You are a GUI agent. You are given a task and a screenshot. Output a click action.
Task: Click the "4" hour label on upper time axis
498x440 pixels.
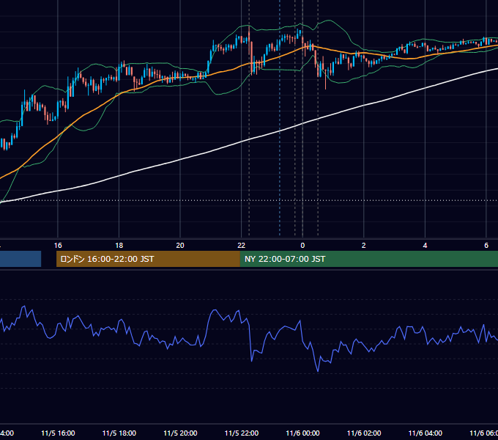(425, 246)
